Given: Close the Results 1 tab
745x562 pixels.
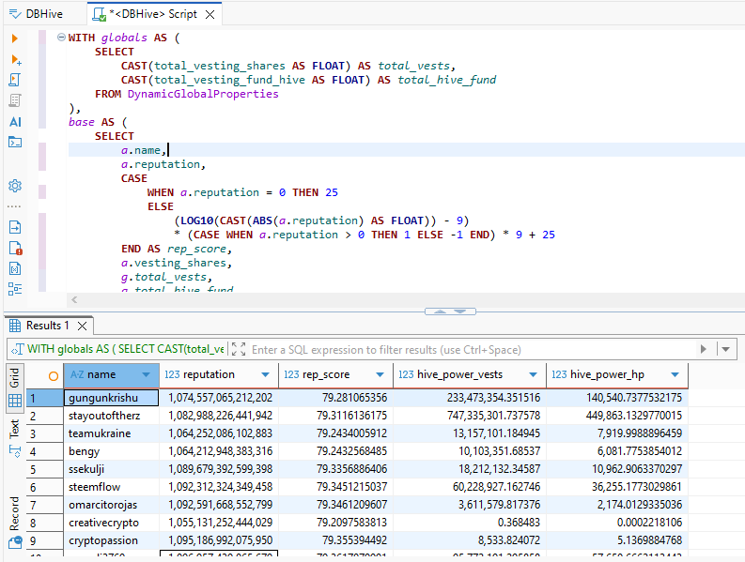Looking at the screenshot, I should coord(82,327).
